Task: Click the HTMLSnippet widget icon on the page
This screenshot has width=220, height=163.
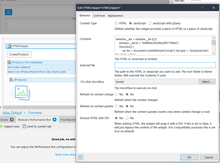Action: [x=10, y=46]
